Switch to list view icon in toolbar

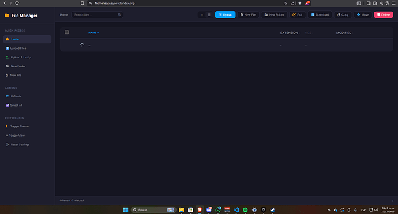pyautogui.click(x=209, y=15)
